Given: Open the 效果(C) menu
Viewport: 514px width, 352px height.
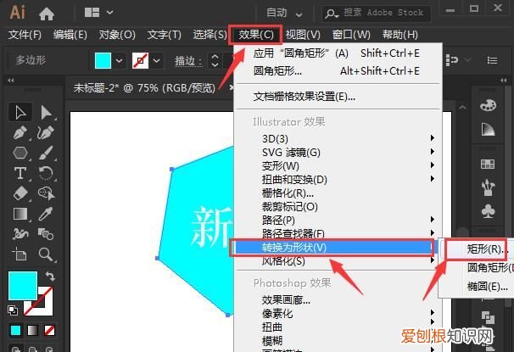Looking at the screenshot, I should coord(255,35).
